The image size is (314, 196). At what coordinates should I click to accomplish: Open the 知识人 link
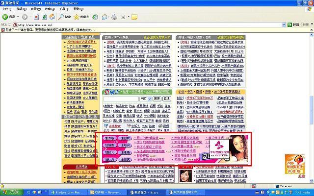[135, 126]
